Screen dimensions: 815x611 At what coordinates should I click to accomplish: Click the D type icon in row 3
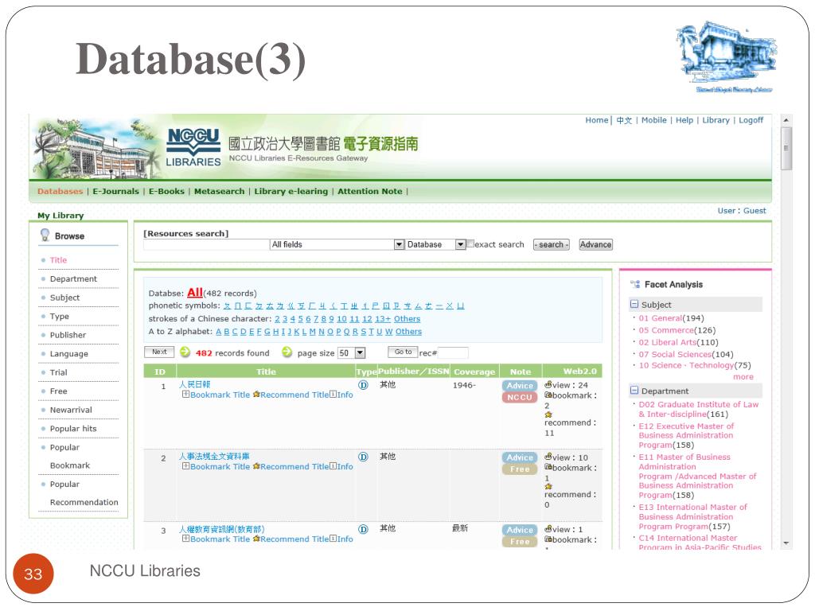click(363, 529)
